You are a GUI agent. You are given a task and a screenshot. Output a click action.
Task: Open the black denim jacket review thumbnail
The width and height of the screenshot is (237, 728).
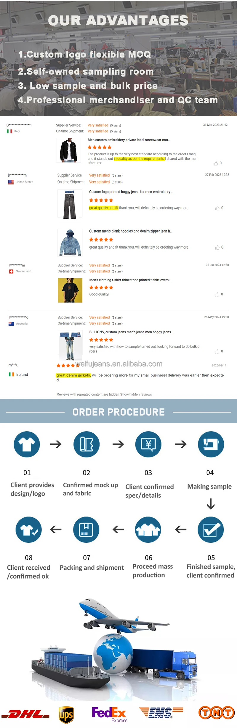click(68, 150)
